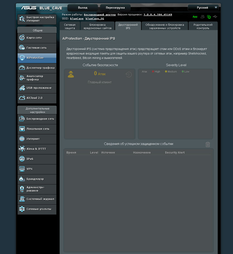Click the Severity Level heading
This screenshot has height=254, width=233.
tap(176, 65)
